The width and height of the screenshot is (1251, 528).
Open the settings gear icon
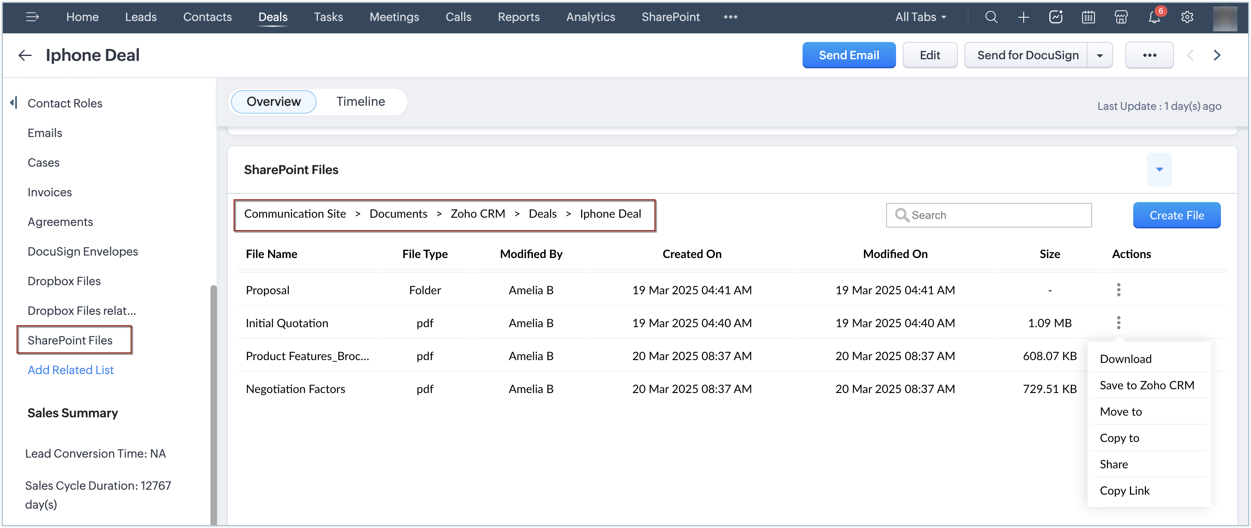point(1187,17)
